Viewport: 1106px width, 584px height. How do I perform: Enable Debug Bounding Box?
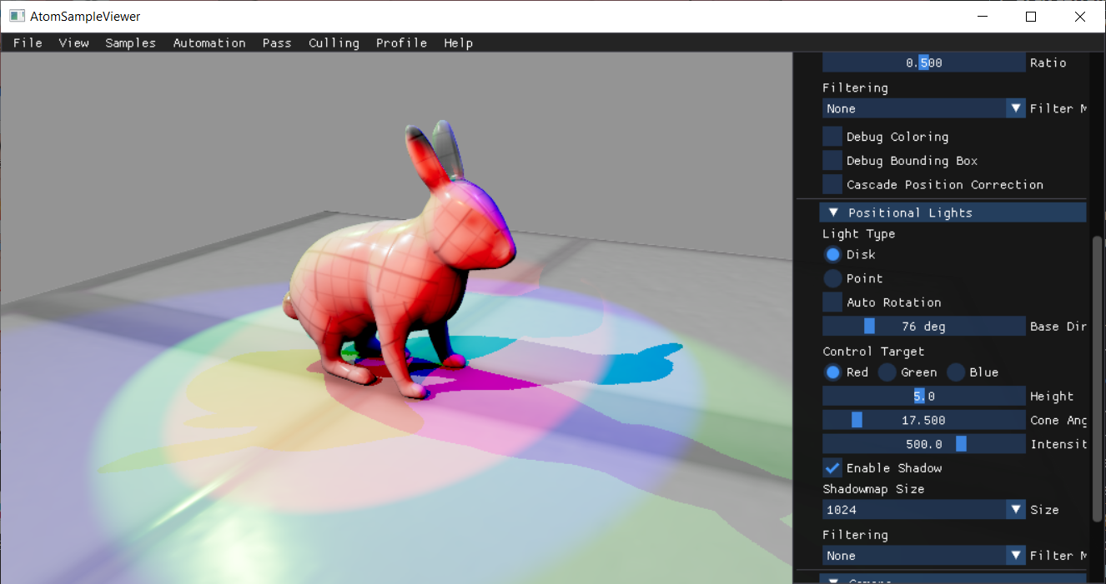[x=832, y=160]
